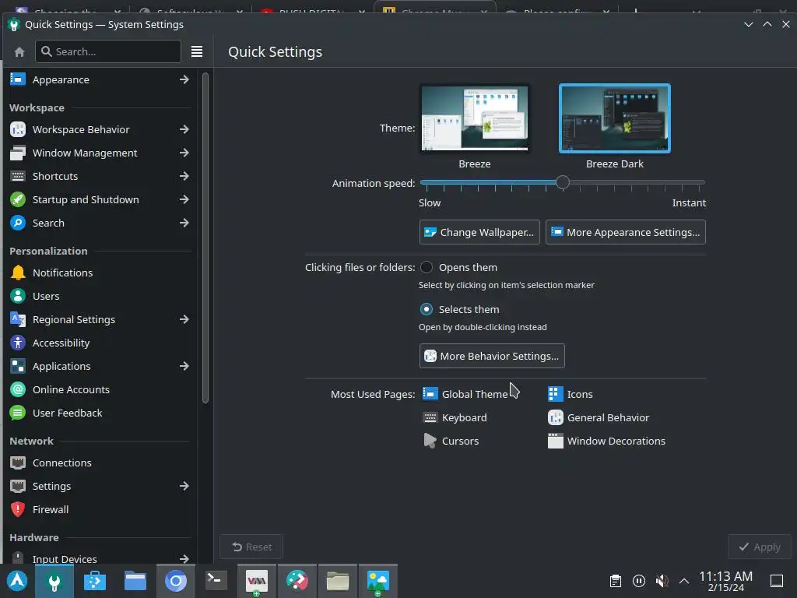
Task: Open Discover software store from taskbar
Action: (94, 581)
